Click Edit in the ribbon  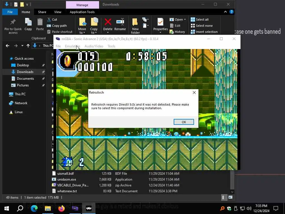tap(175, 26)
